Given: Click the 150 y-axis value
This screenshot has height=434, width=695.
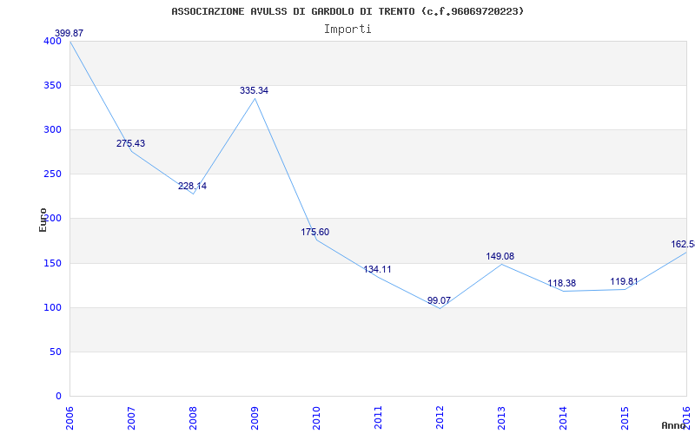Looking at the screenshot, I should 52,263.
